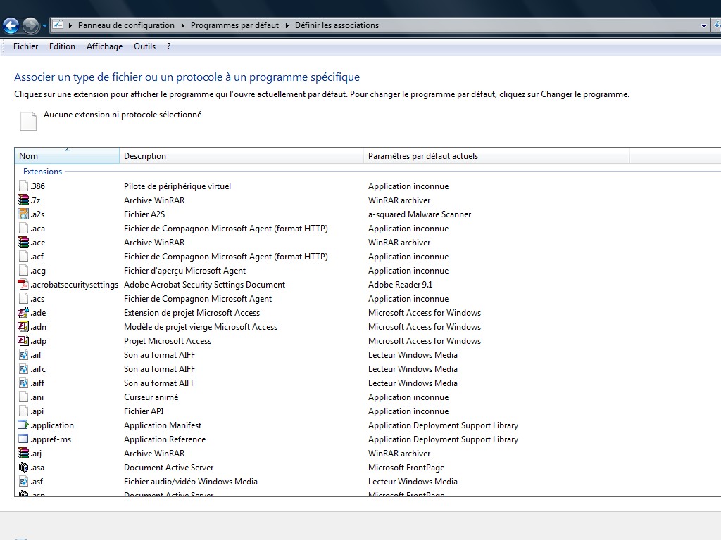Screen dimensions: 721x540
Task: Open the Fichier menu
Action: click(26, 46)
